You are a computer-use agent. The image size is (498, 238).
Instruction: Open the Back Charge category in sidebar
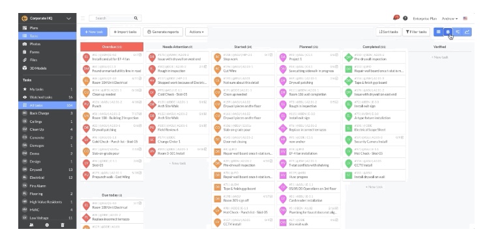coord(48,113)
